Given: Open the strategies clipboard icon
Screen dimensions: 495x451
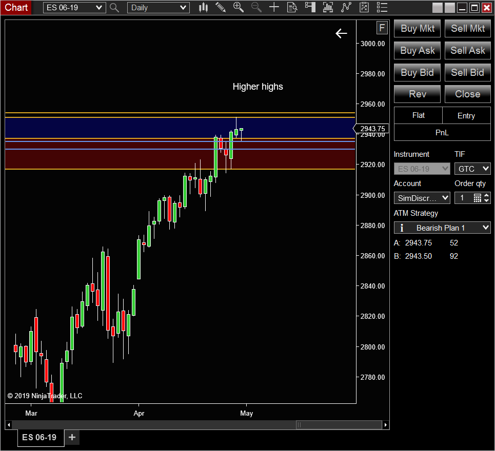Looking at the screenshot, I should (x=364, y=8).
